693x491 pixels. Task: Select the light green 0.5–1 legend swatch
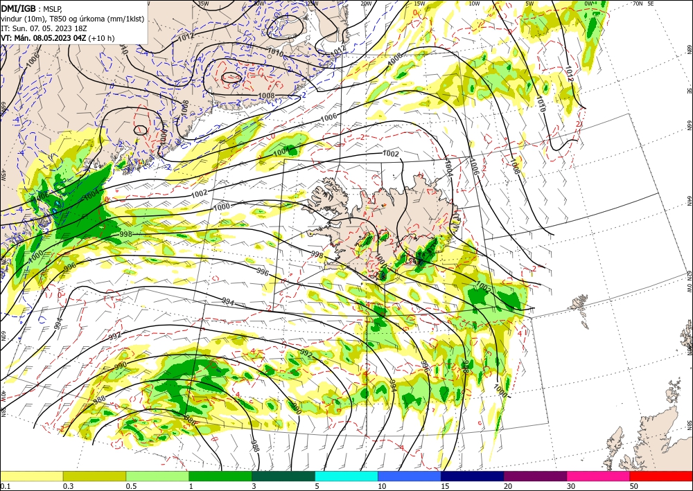tap(157, 476)
